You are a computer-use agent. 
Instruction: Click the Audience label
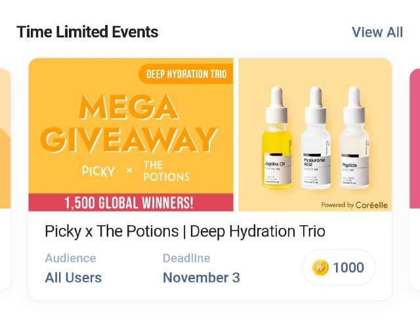70,258
